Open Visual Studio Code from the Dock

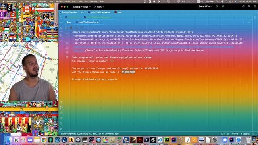[x=160, y=140]
